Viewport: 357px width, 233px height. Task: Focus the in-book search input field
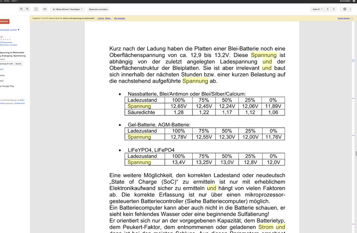pos(6,64)
